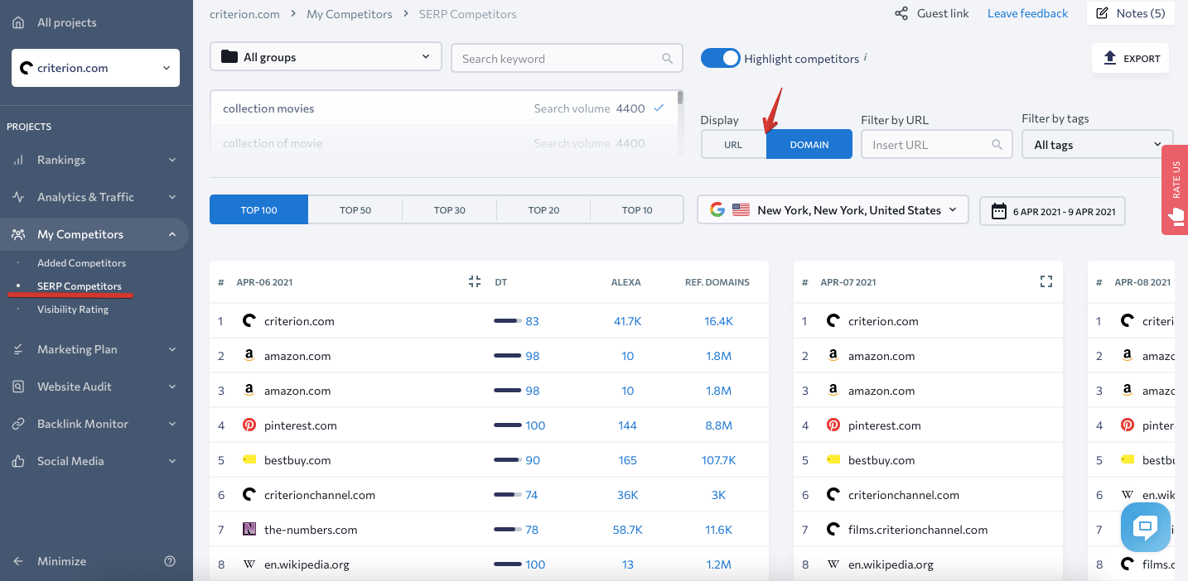Open the 6 APR 2021 - 9 APR 2021 date picker
The image size is (1188, 581).
(x=1052, y=211)
